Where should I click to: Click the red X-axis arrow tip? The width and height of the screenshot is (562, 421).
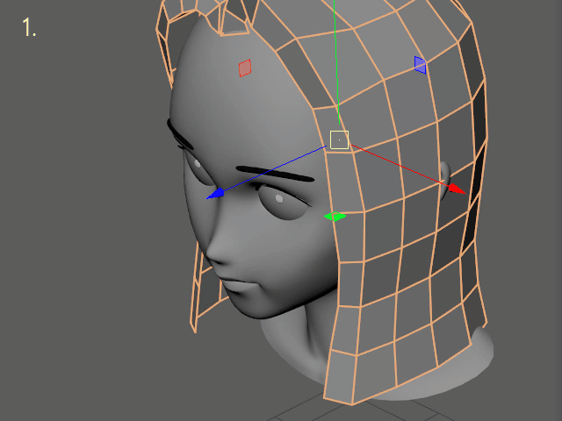tap(455, 187)
